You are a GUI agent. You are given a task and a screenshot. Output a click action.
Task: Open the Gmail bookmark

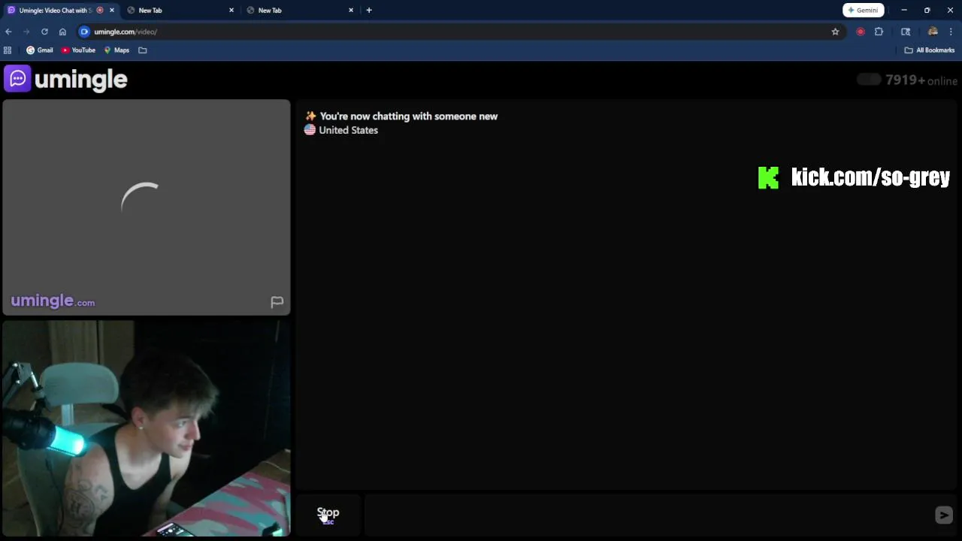(40, 50)
